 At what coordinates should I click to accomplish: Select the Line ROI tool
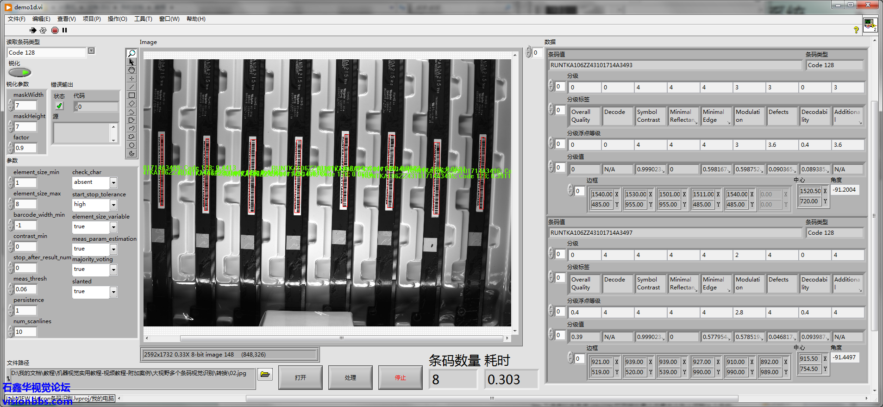coord(132,87)
